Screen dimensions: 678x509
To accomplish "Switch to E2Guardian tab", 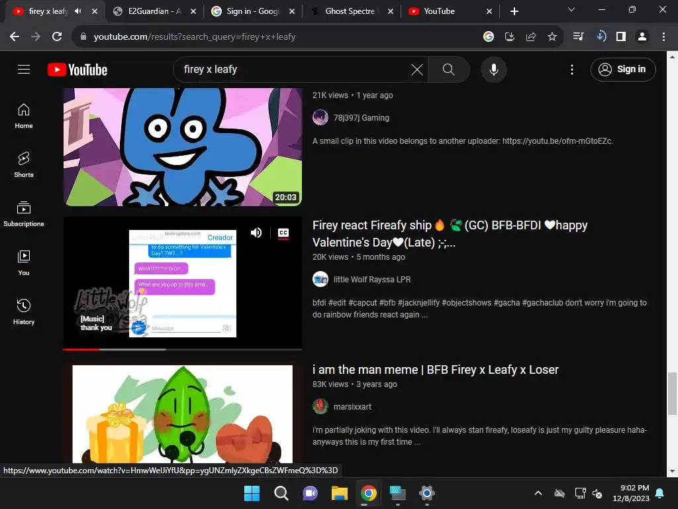I will pyautogui.click(x=154, y=11).
